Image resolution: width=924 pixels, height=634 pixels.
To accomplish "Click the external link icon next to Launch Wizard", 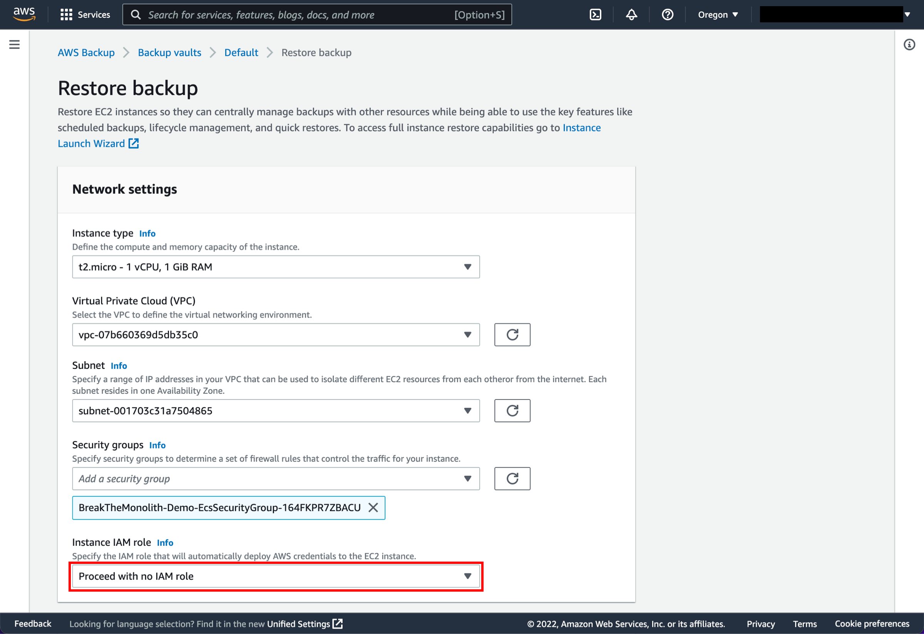I will click(x=134, y=143).
